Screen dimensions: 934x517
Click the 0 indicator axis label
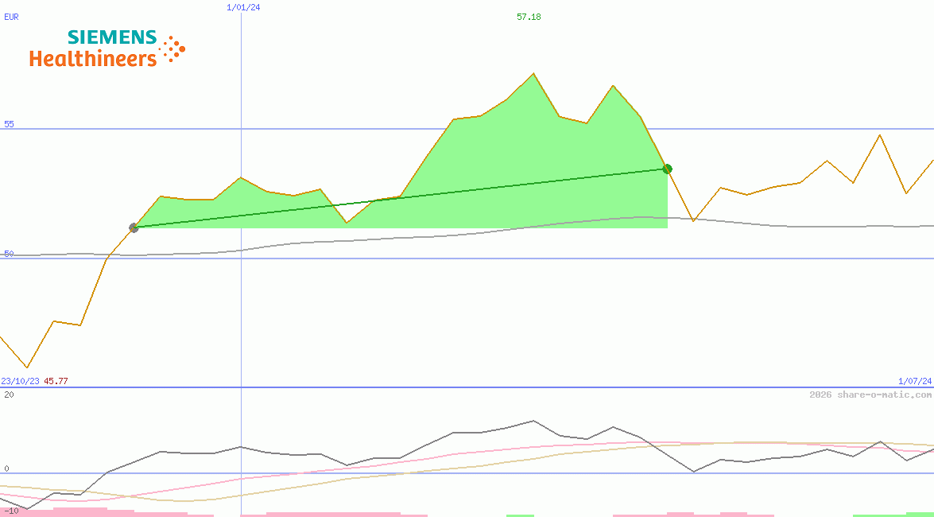pos(6,468)
